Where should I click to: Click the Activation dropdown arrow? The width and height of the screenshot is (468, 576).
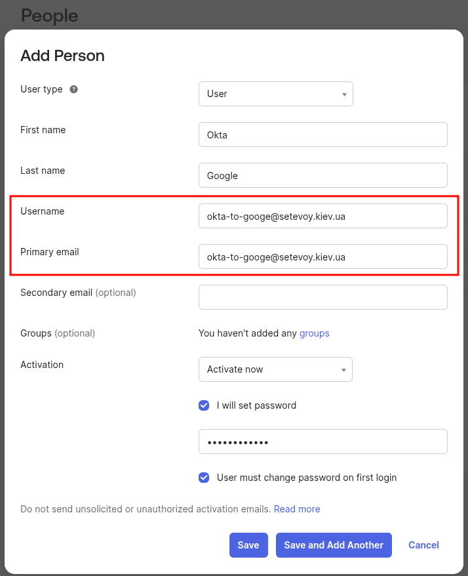pos(343,370)
